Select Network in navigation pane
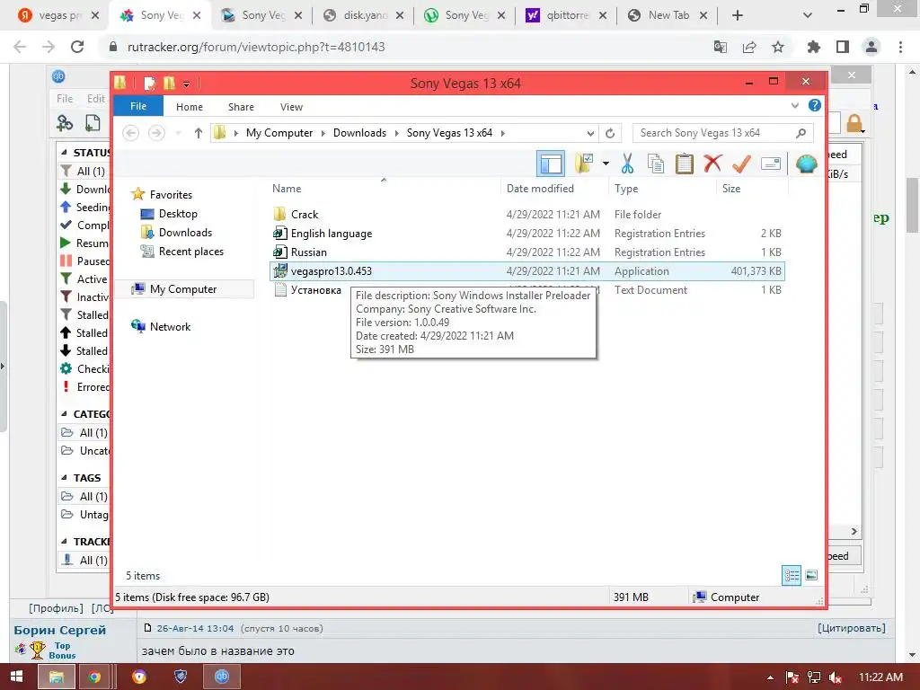This screenshot has width=920, height=690. click(170, 327)
